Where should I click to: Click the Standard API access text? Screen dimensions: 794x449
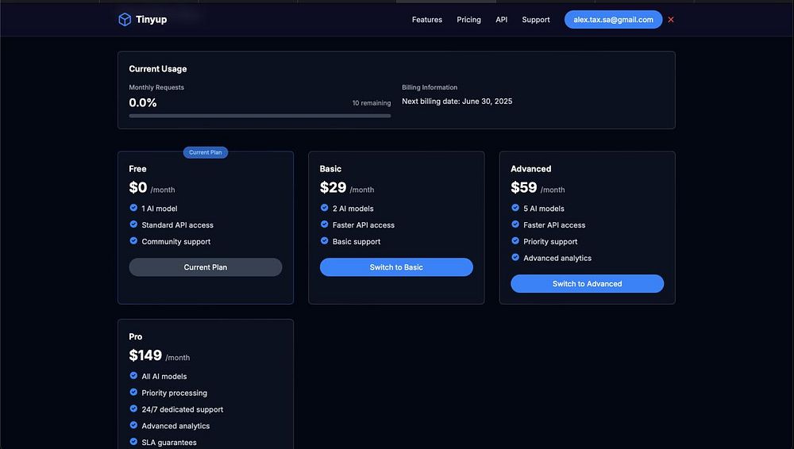178,224
